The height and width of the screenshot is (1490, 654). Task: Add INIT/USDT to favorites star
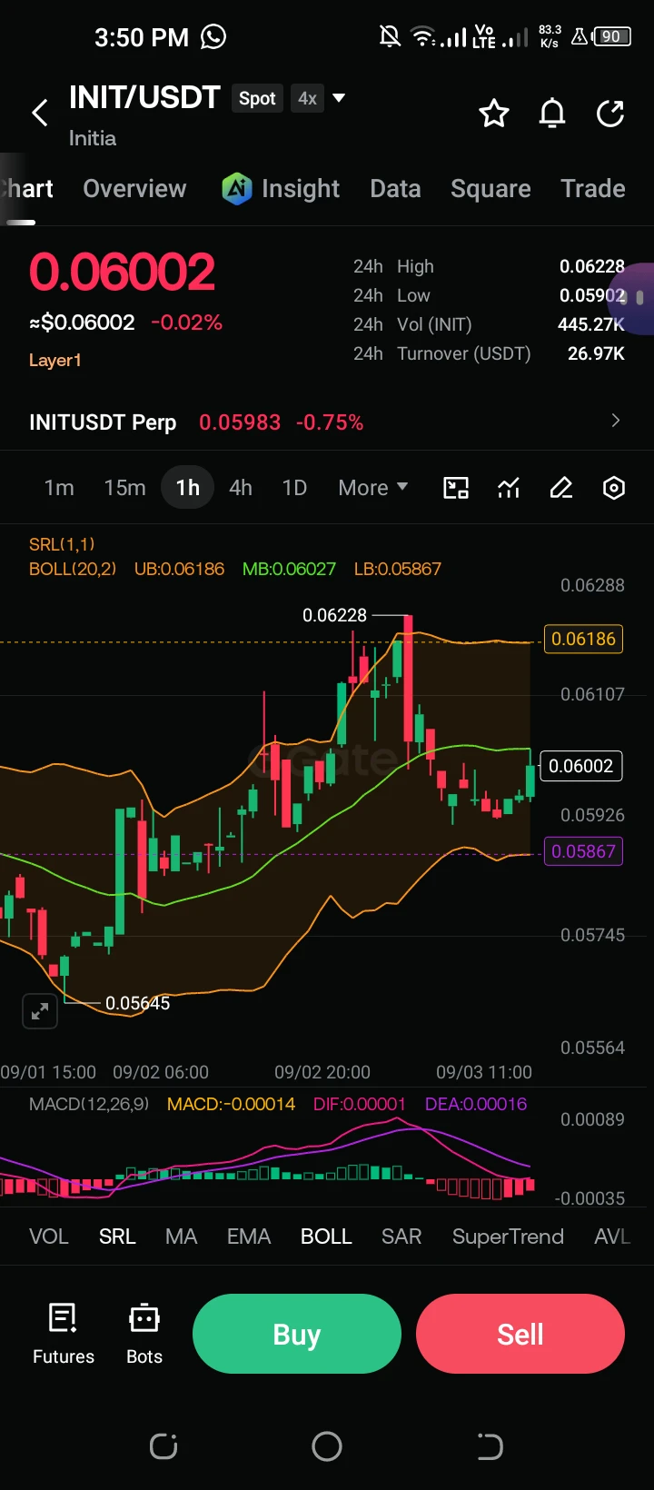tap(494, 114)
